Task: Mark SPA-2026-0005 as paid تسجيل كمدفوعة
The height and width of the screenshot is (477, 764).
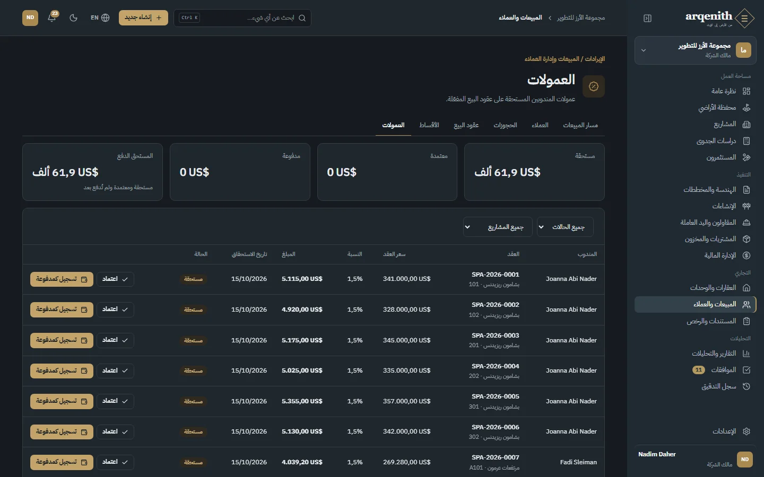Action: click(x=62, y=401)
